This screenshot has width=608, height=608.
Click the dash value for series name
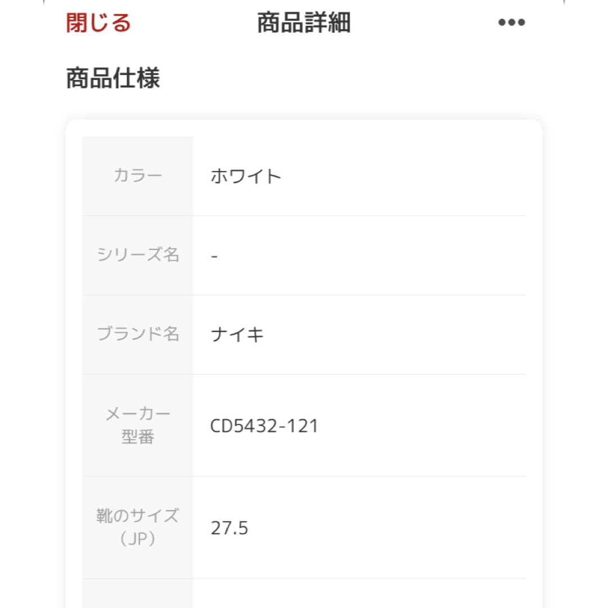[214, 256]
